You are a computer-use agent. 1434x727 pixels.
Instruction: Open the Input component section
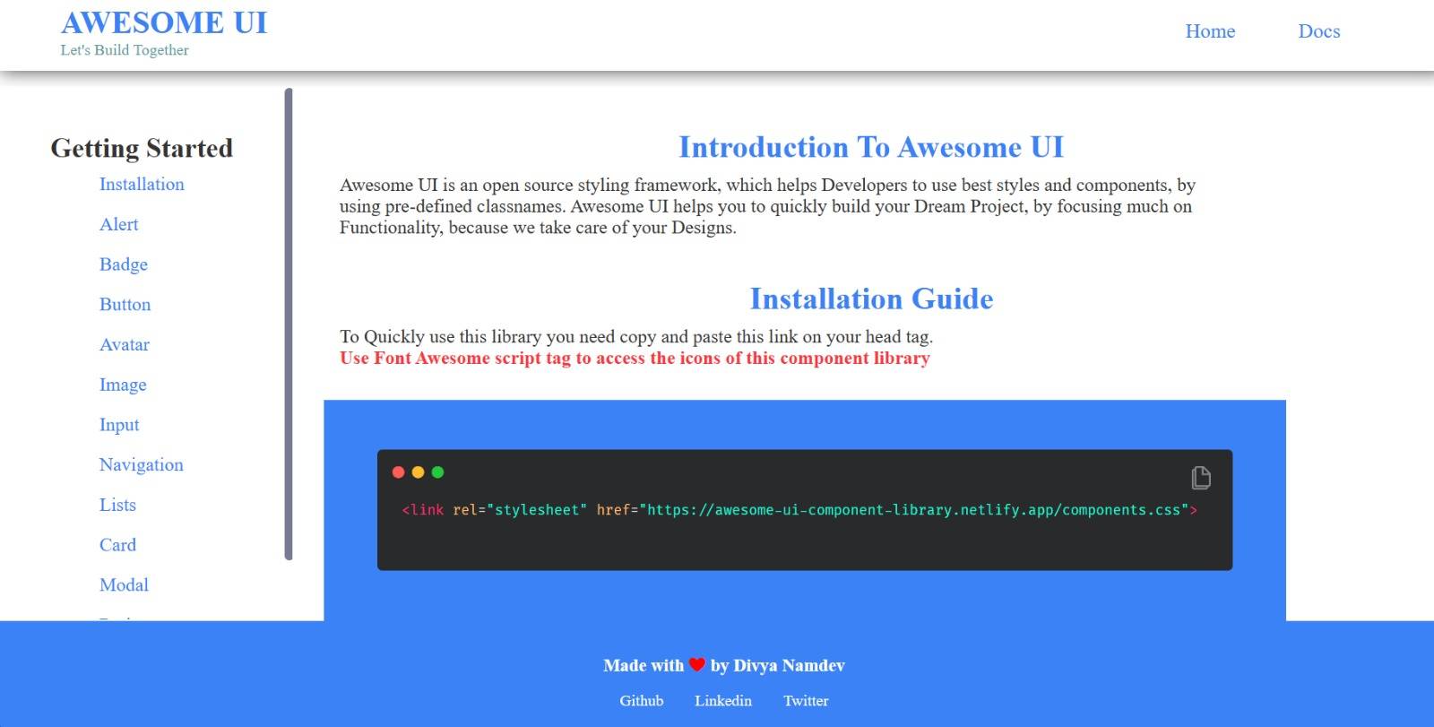click(x=119, y=425)
